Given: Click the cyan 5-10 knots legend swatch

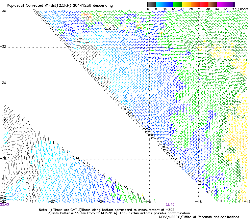Looking at the screenshot, I should coord(160,4).
